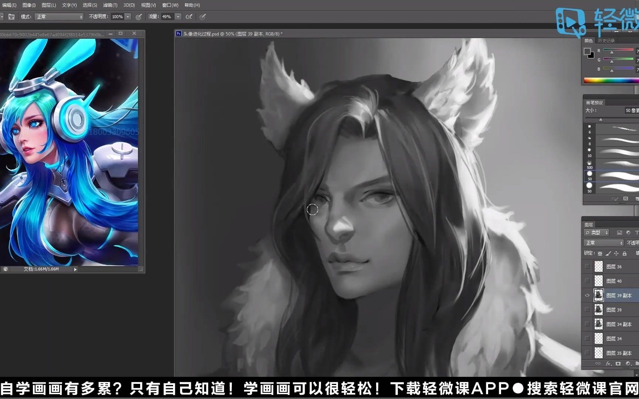Click the foreground color swatch
The width and height of the screenshot is (639, 399).
point(587,51)
